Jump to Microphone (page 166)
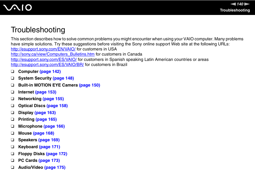Screen dimensions: 255x180 (54, 126)
